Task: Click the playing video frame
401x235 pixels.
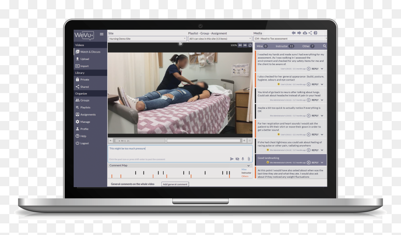Action: 180,93
